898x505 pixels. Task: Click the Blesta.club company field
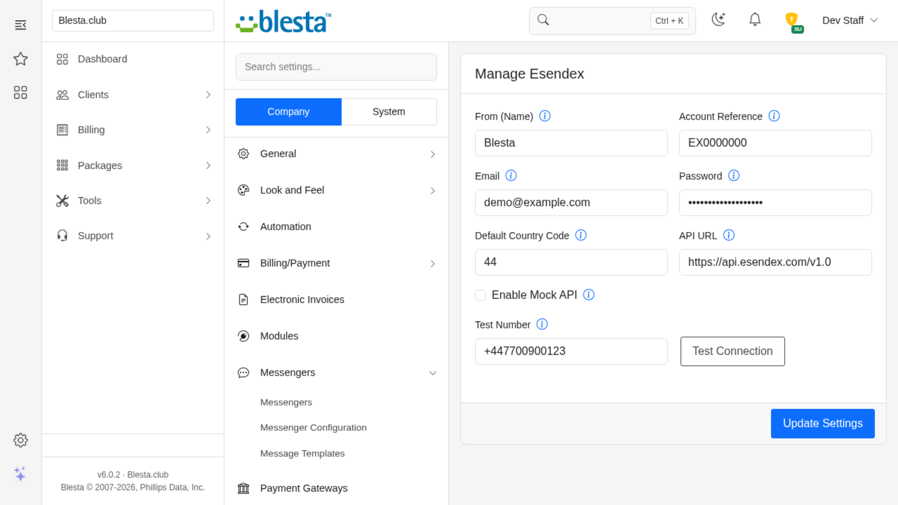tap(133, 21)
